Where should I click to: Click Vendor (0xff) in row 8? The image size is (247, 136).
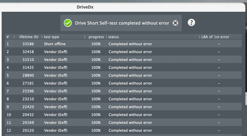click(x=56, y=99)
